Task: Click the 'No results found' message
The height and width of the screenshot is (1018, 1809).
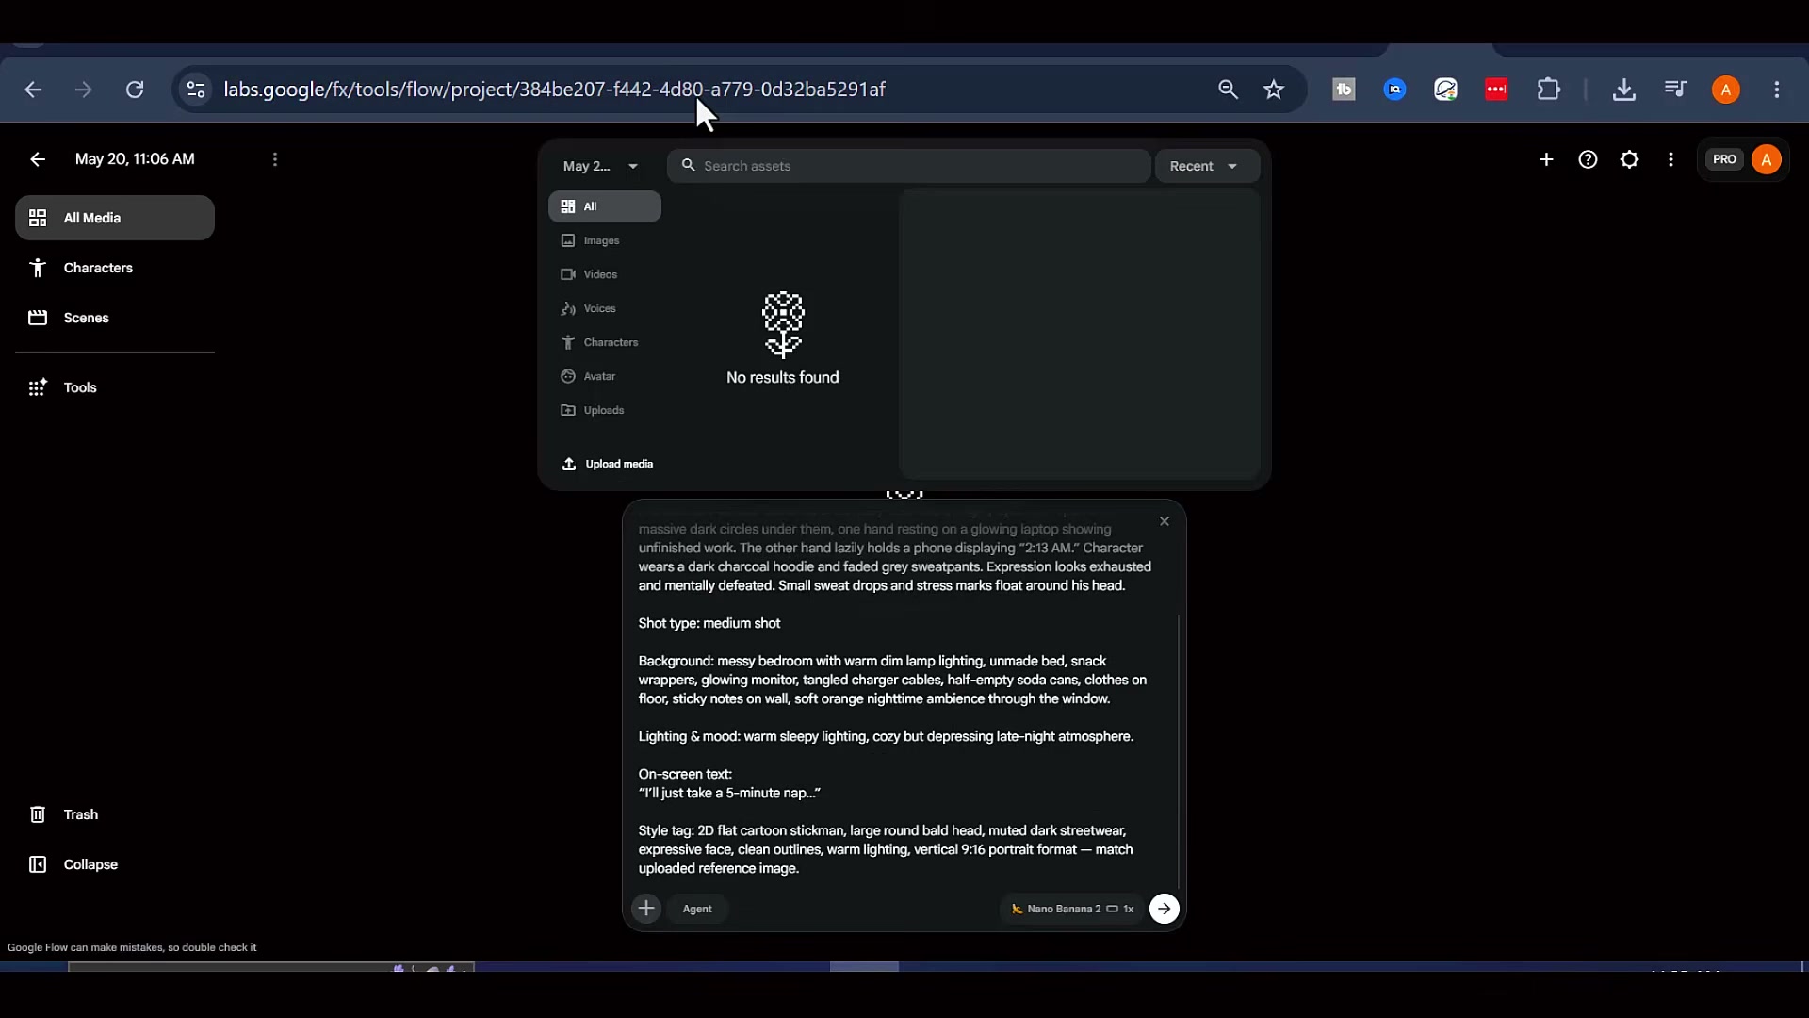Action: (782, 377)
